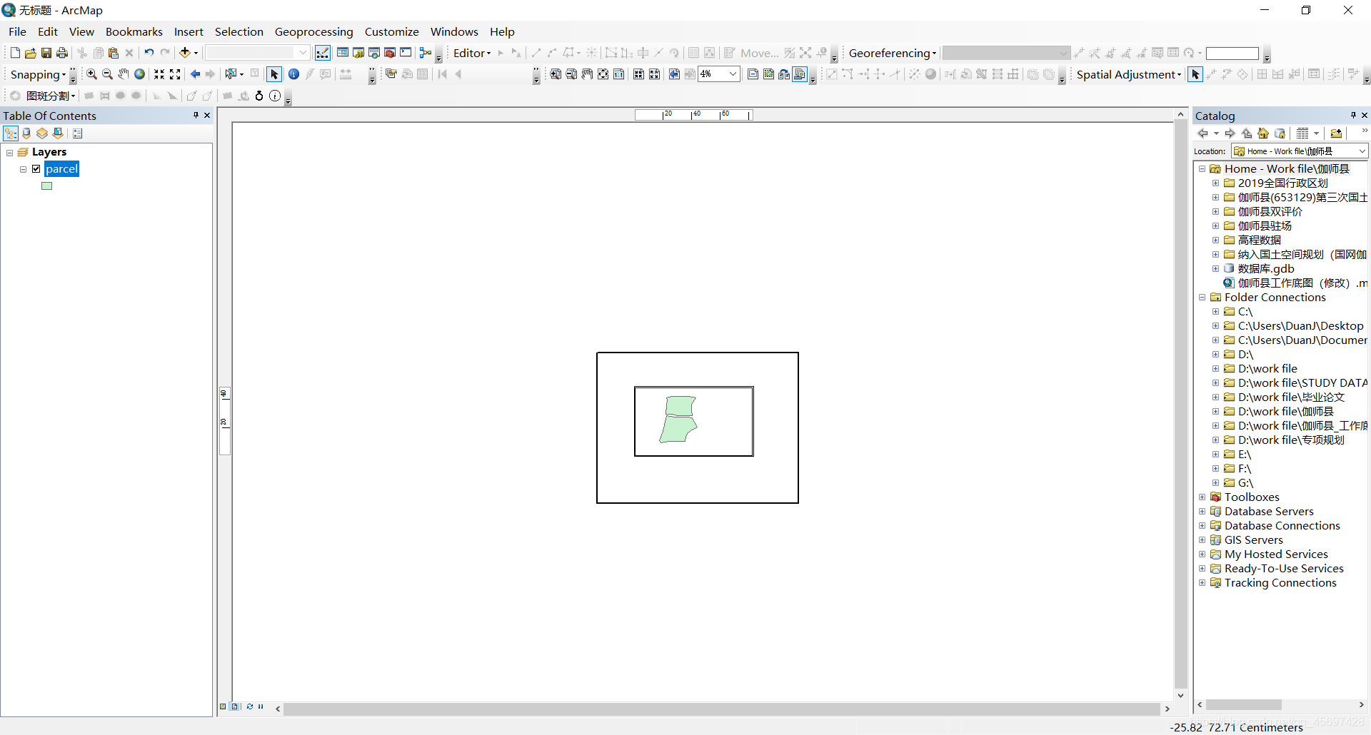This screenshot has width=1371, height=735.
Task: Toggle the parcel layer visibility checkbox
Action: click(36, 169)
